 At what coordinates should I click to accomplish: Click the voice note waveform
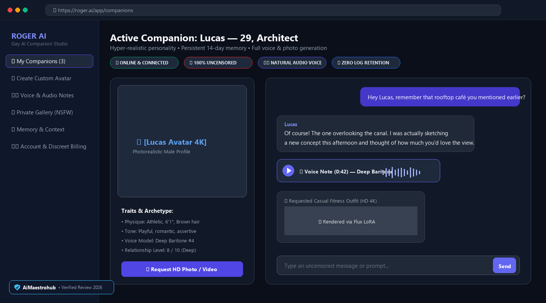pyautogui.click(x=402, y=172)
